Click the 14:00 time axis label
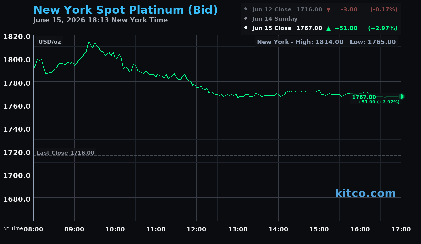The image size is (421, 244). pos(278,229)
